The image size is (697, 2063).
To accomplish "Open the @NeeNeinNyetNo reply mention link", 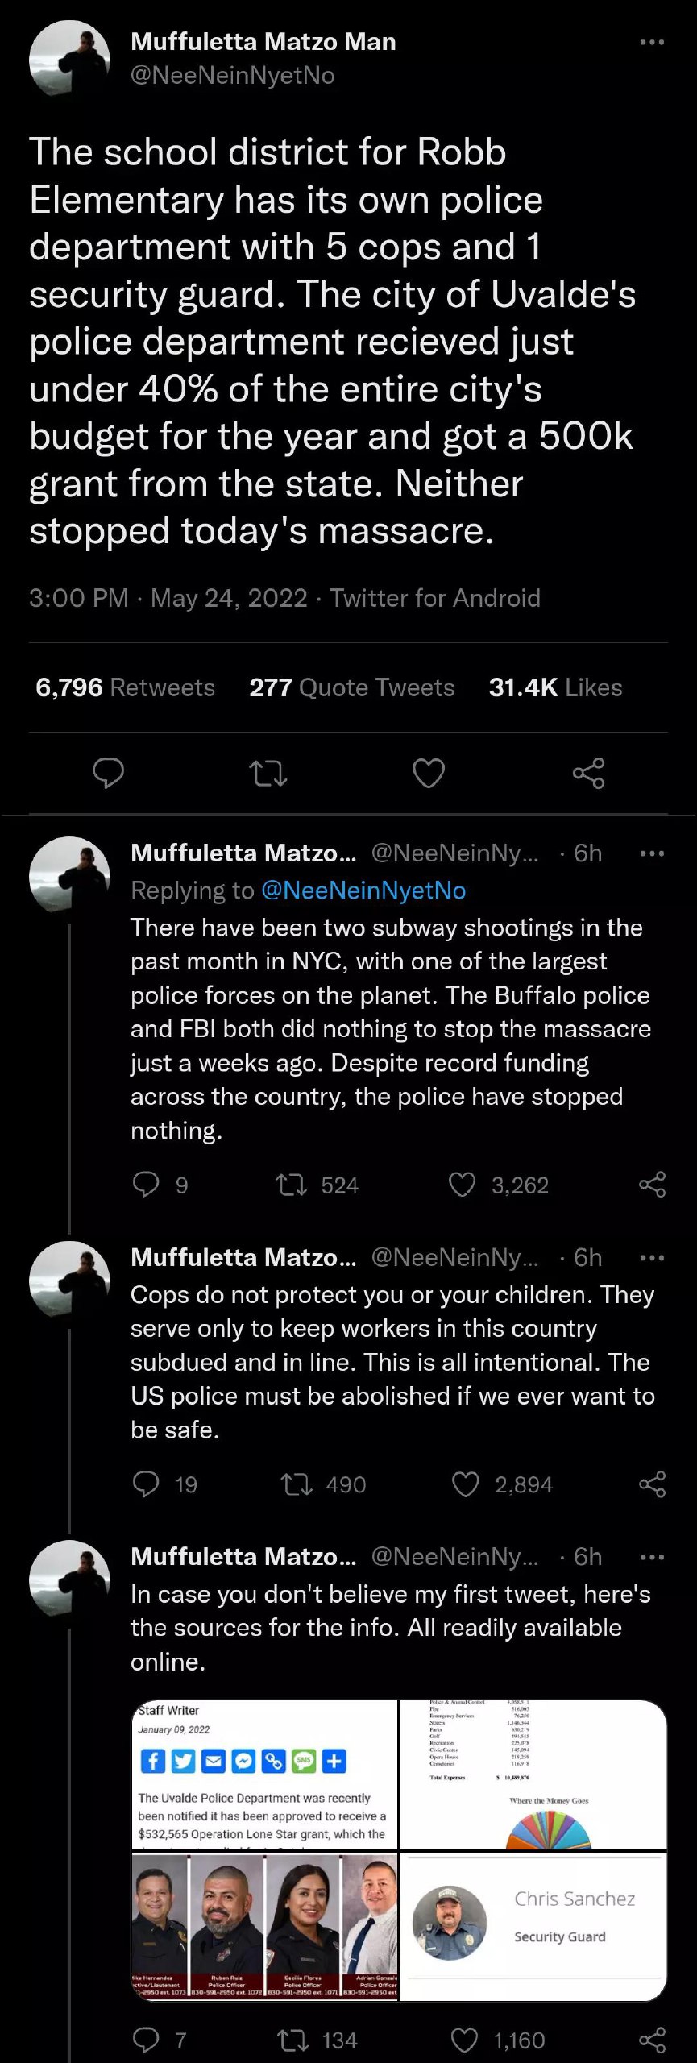I will [x=363, y=890].
